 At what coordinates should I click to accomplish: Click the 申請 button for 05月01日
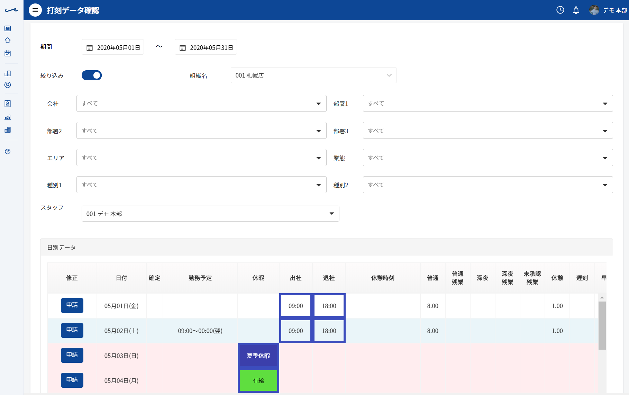tap(72, 305)
